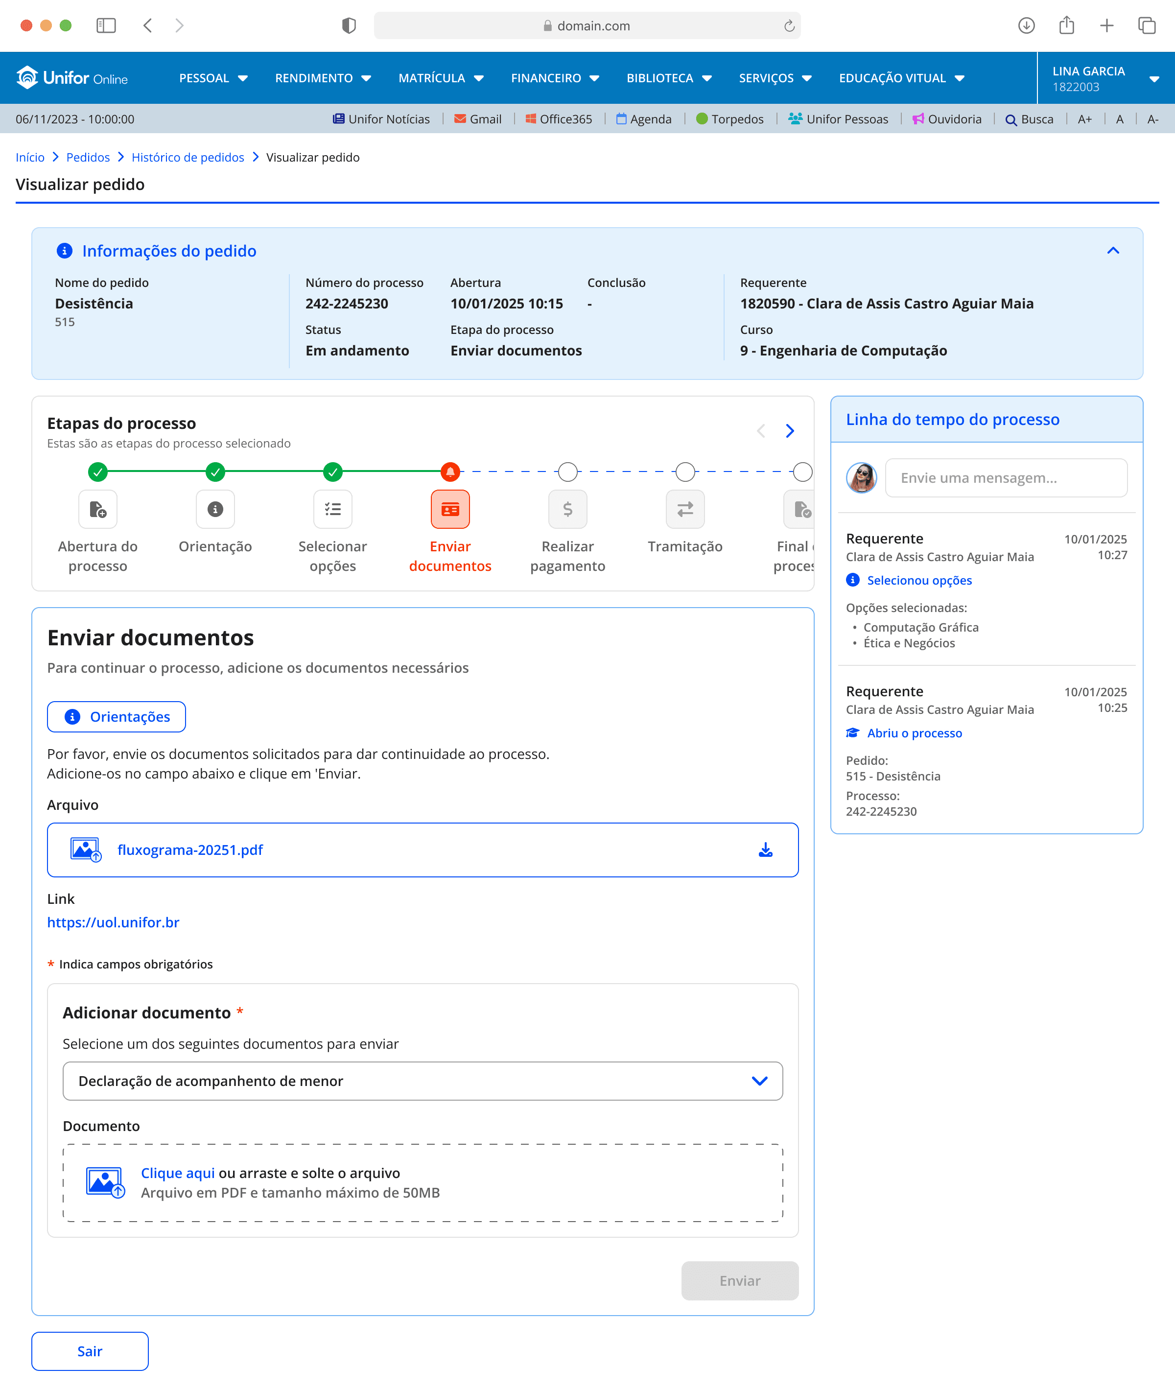1175x1391 pixels.
Task: Click the Safari sidebar toggle icon
Action: [x=106, y=25]
